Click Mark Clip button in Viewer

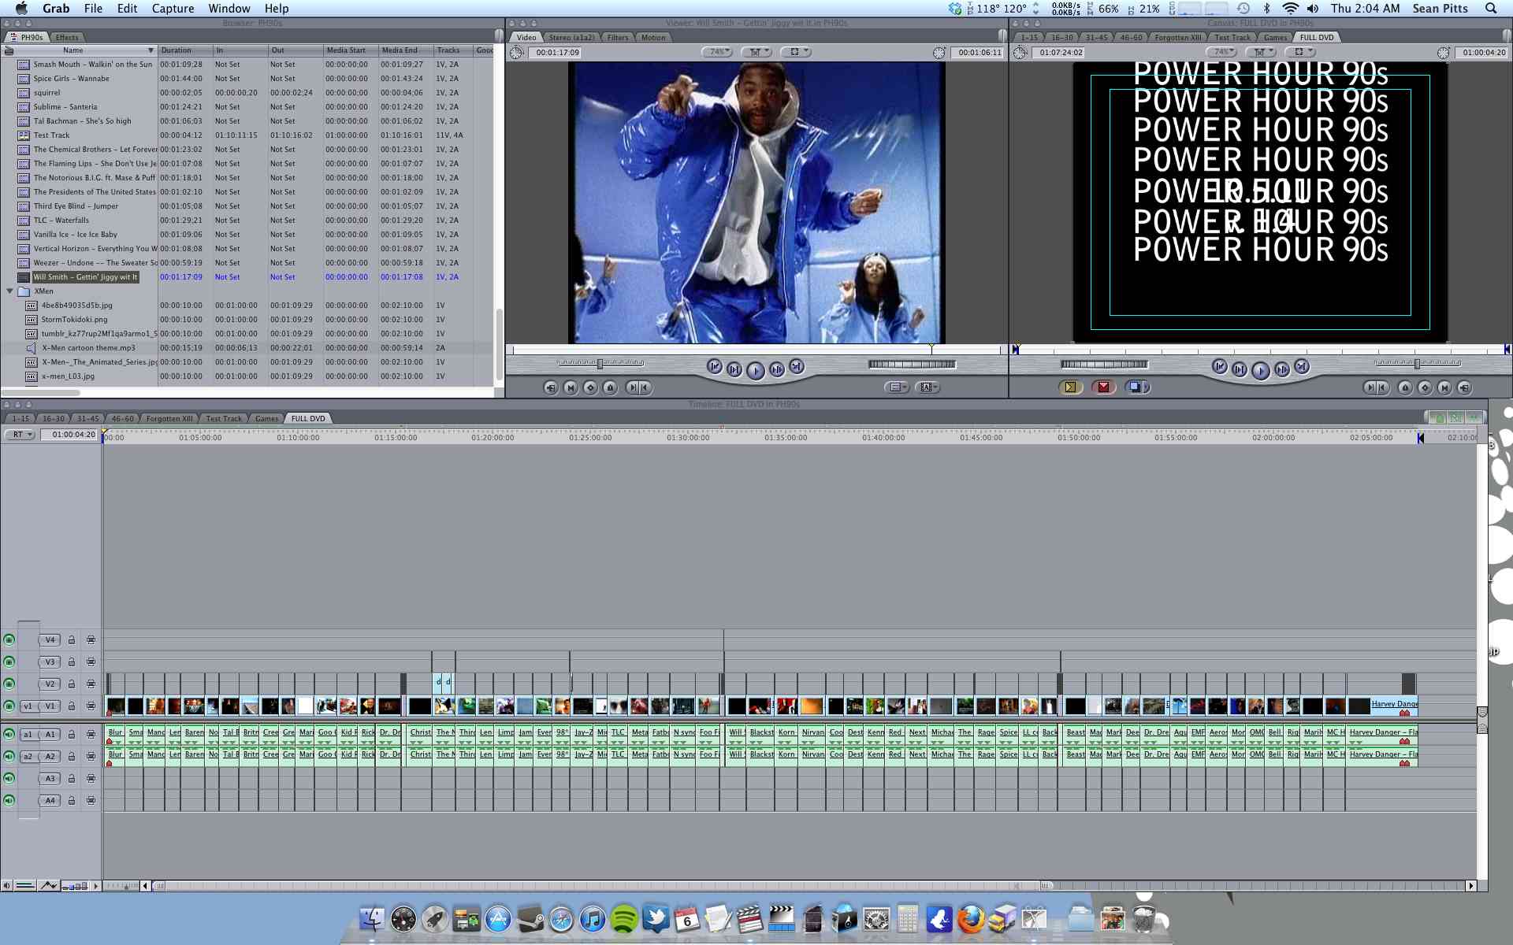coord(571,387)
